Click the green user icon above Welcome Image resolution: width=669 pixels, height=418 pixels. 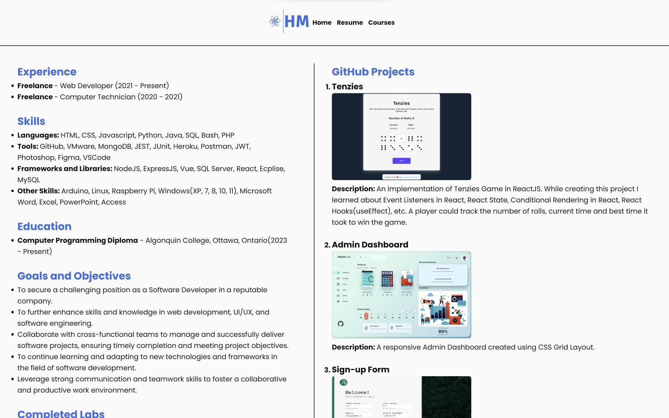344,382
